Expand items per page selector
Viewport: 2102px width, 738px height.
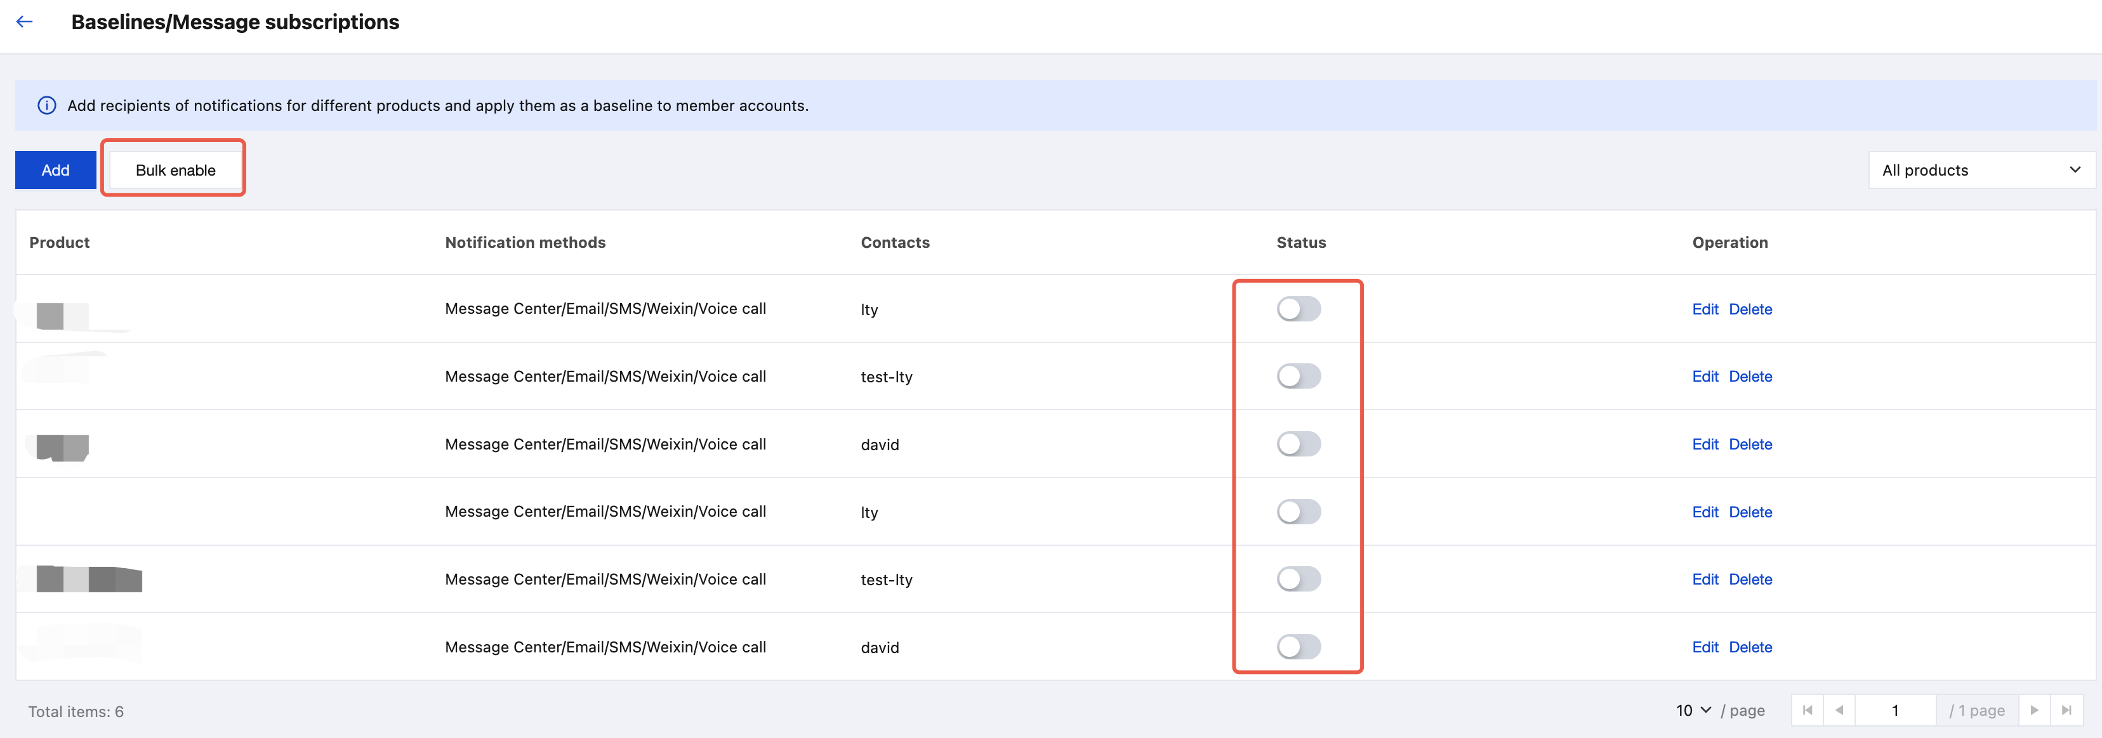pos(1693,710)
